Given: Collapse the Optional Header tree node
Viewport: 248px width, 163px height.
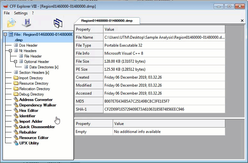Looking at the screenshot, I should click(x=15, y=62).
